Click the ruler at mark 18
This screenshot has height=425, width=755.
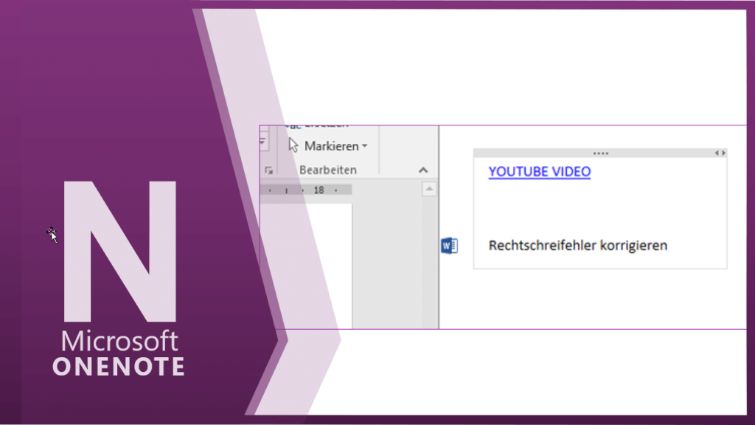click(x=319, y=190)
